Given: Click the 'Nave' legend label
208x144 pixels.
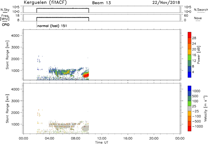Looking at the screenshot, I should [198, 18].
